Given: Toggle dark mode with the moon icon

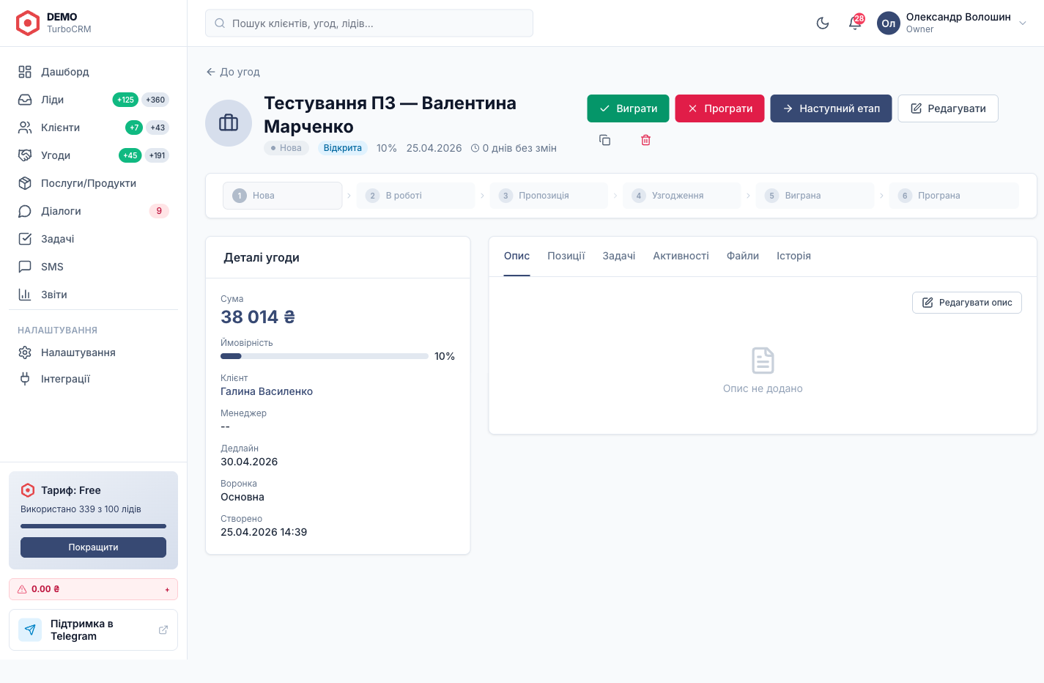Looking at the screenshot, I should click(823, 23).
